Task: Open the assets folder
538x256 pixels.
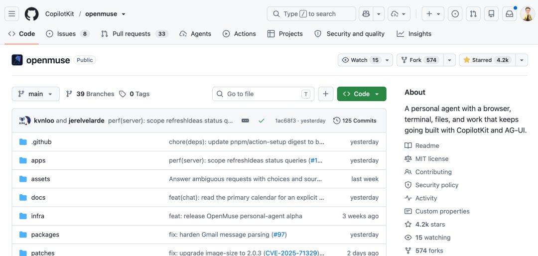Action: click(x=40, y=179)
